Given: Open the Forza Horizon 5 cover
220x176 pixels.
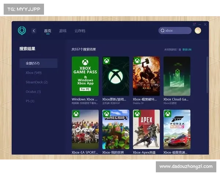Looking at the screenshot, I should pyautogui.click(x=177, y=129).
